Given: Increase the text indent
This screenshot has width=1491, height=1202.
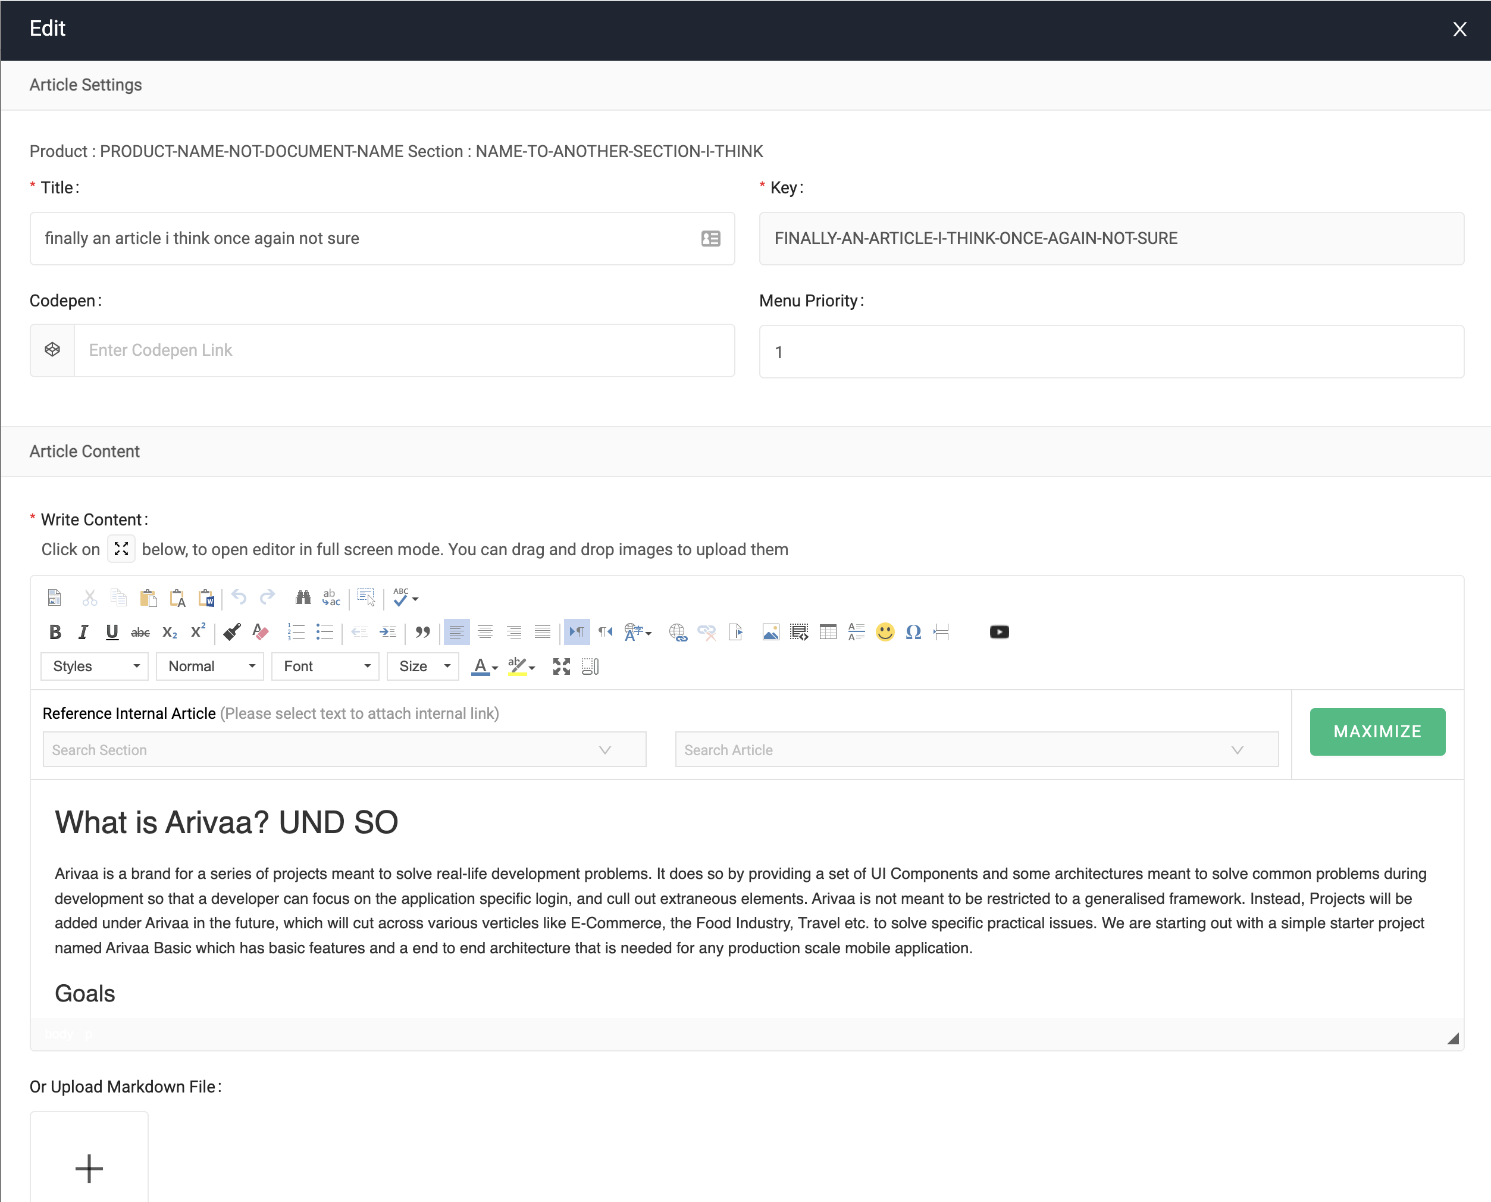Looking at the screenshot, I should click(389, 631).
